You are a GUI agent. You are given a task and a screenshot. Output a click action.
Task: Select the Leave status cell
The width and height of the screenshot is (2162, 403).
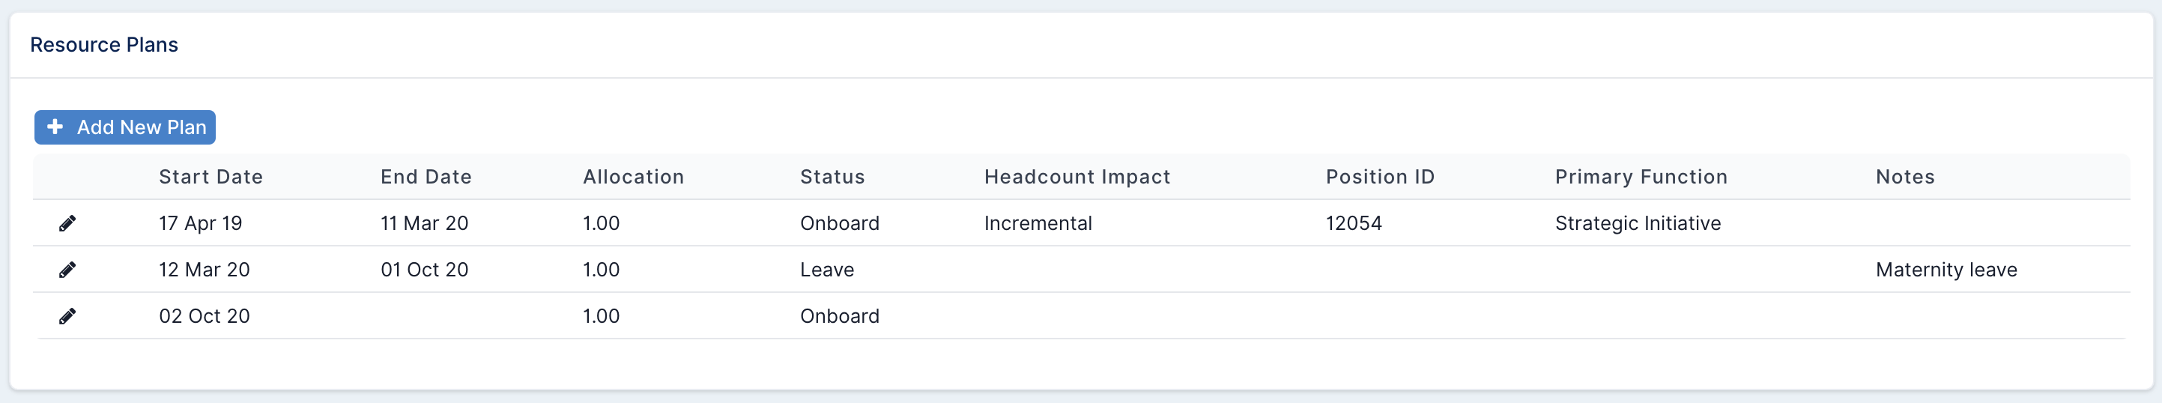pos(827,270)
